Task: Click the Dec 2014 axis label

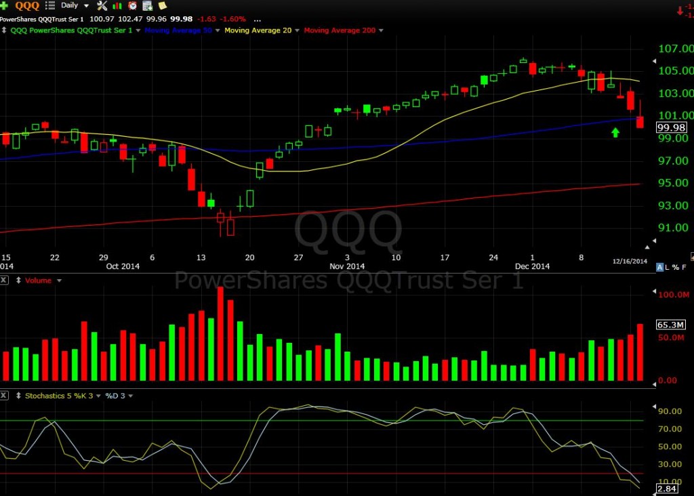Action: 533,266
